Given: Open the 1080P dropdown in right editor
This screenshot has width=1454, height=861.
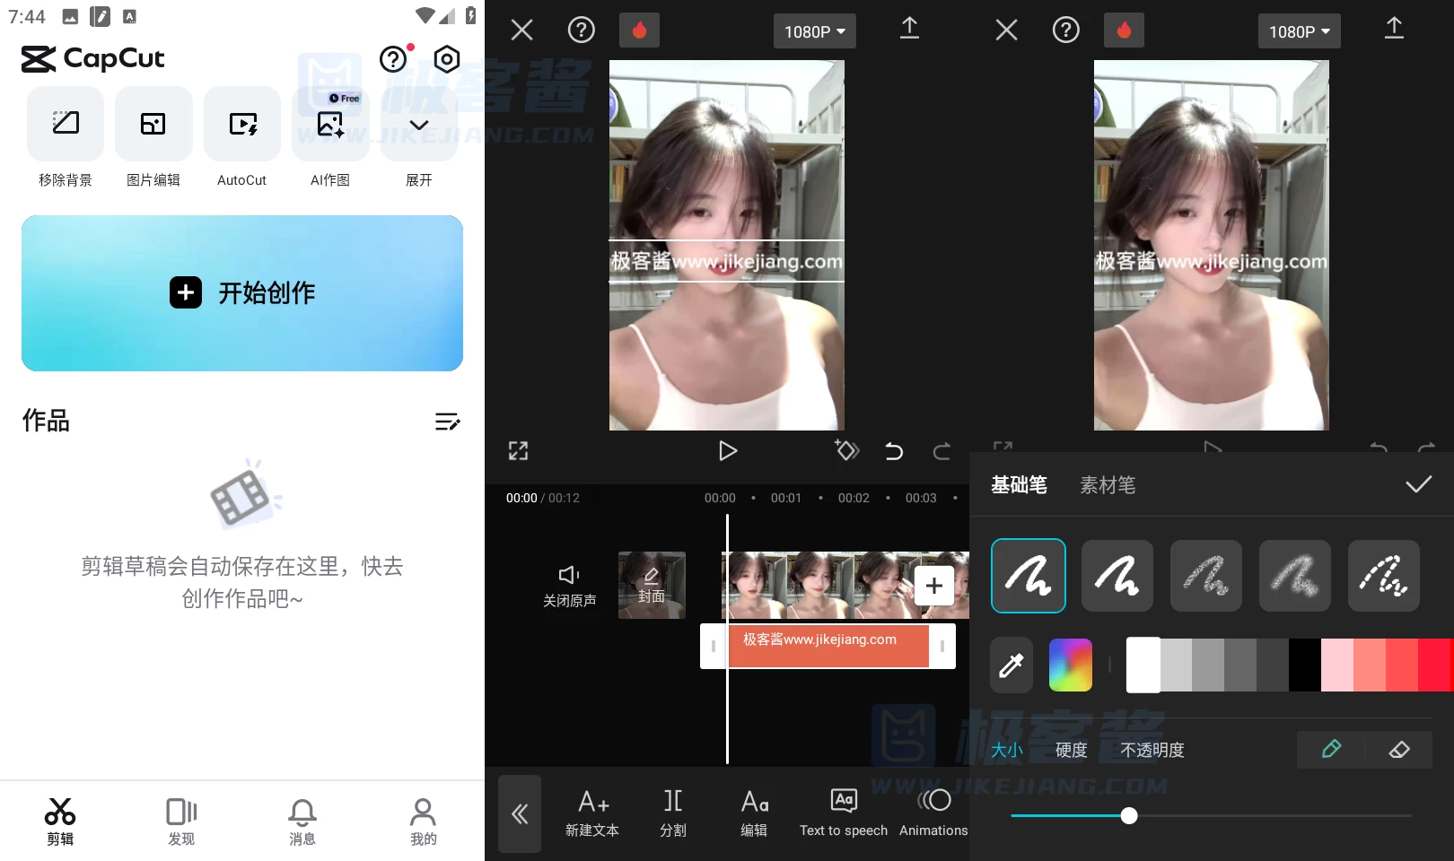Looking at the screenshot, I should pos(1300,31).
